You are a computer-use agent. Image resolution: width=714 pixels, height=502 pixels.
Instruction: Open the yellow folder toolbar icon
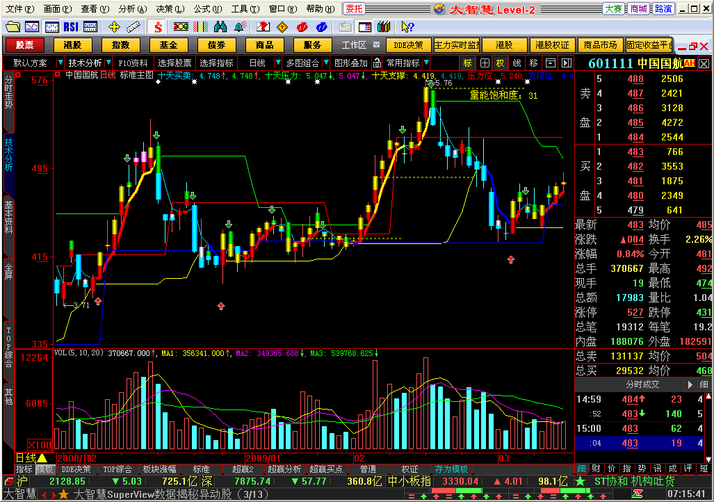click(13, 27)
